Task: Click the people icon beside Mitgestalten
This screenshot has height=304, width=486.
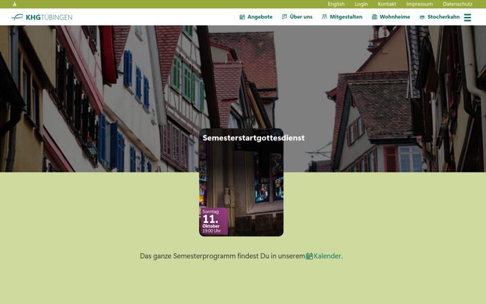Action: coord(325,17)
